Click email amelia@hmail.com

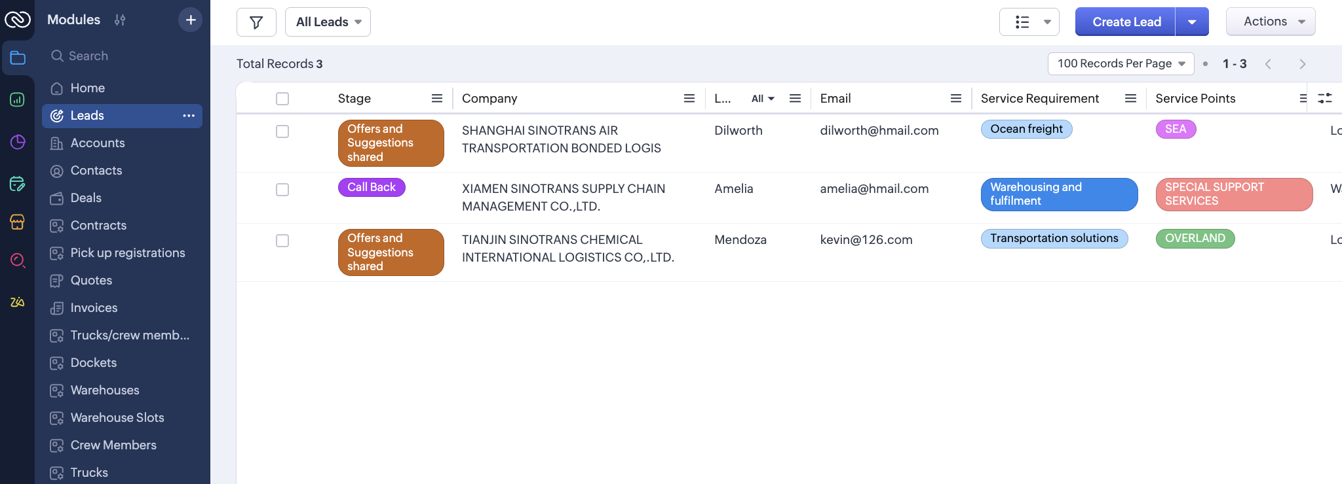[874, 189]
